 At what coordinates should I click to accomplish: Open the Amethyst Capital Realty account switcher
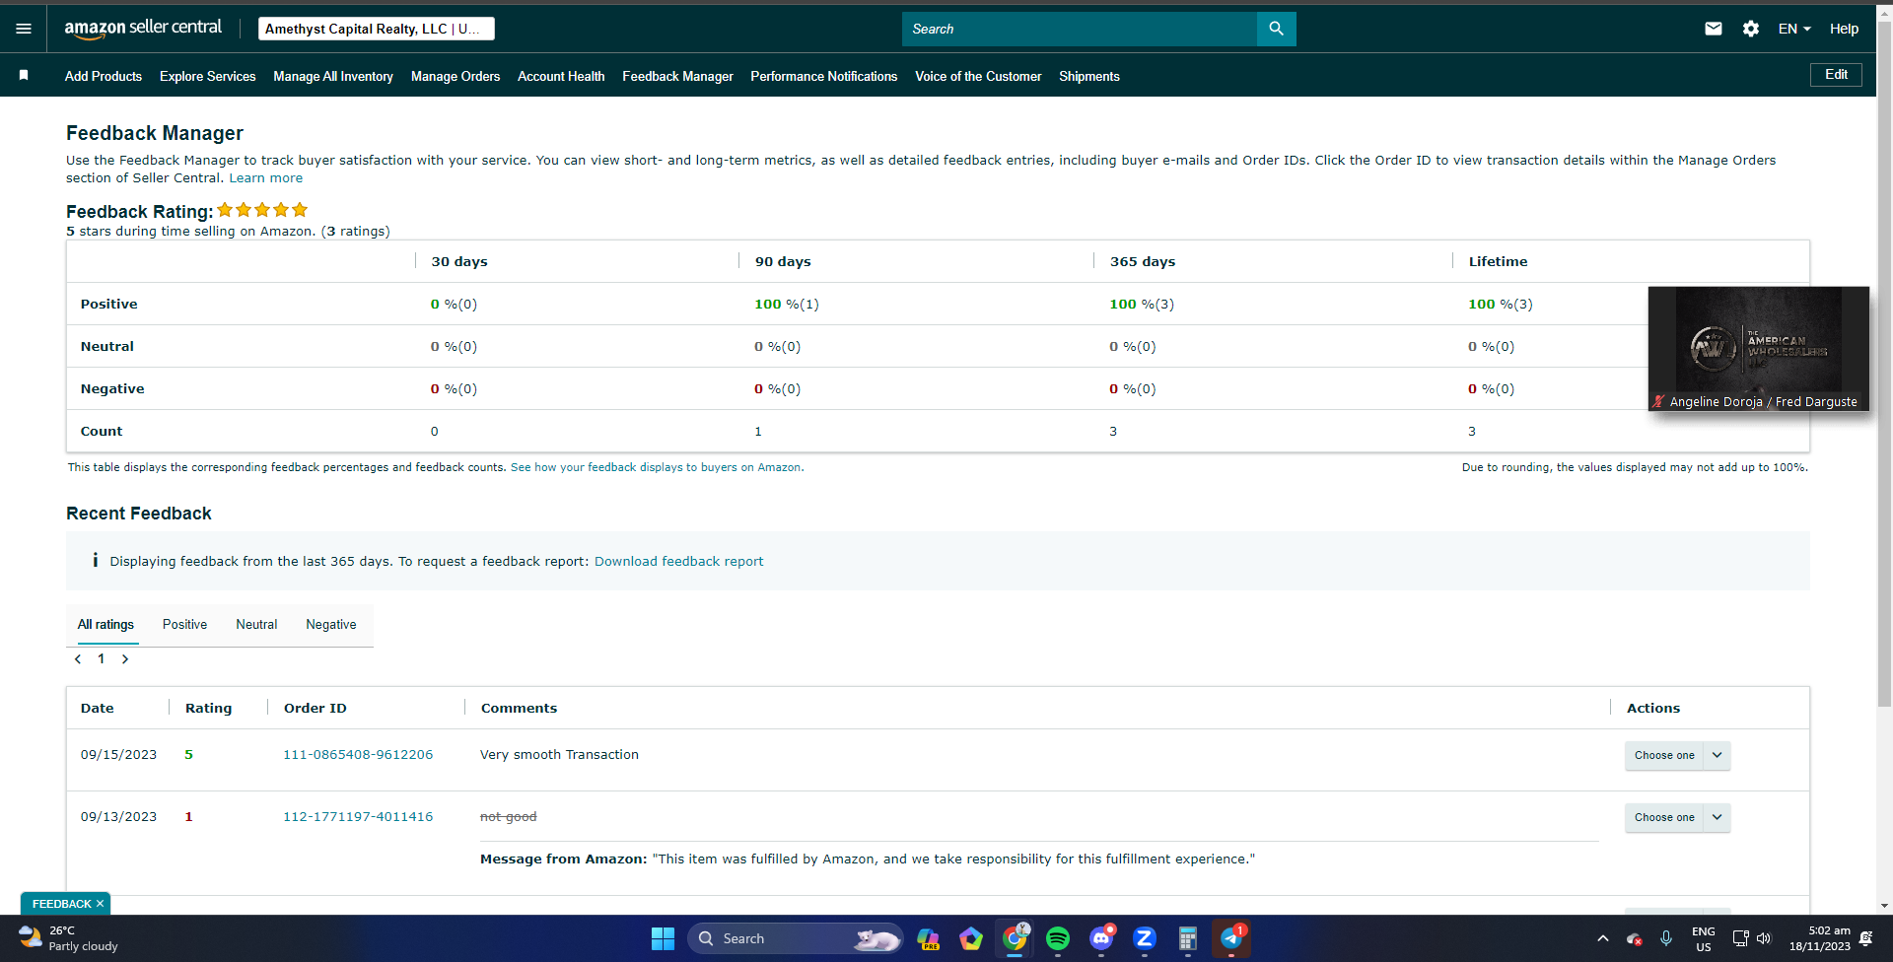pos(377,29)
